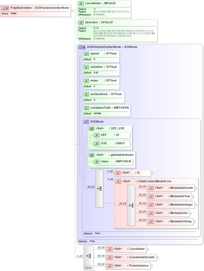Click the direction attribute A icon
Screen dimensions: 204x271
pyautogui.click(x=81, y=23)
